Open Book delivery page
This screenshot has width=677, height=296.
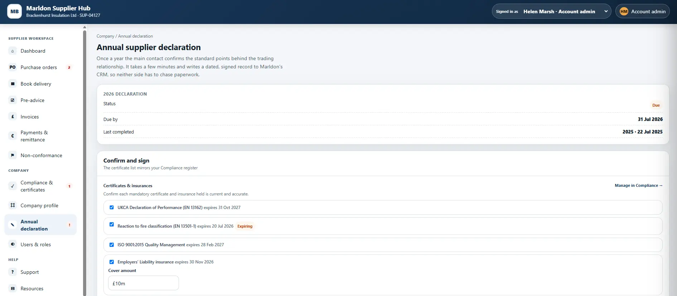tap(40, 84)
